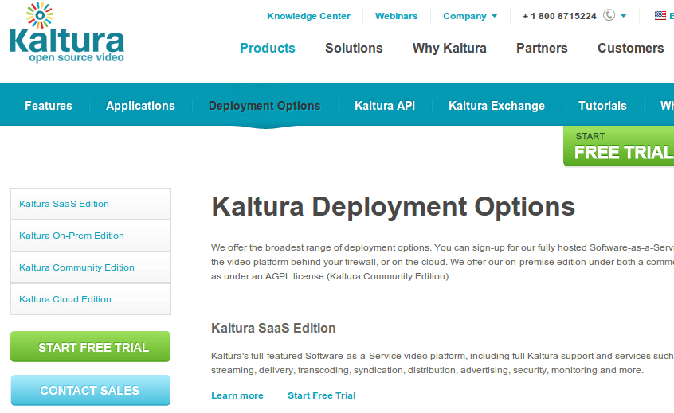Open the Knowledge Center link
The image size is (674, 413).
click(x=308, y=16)
